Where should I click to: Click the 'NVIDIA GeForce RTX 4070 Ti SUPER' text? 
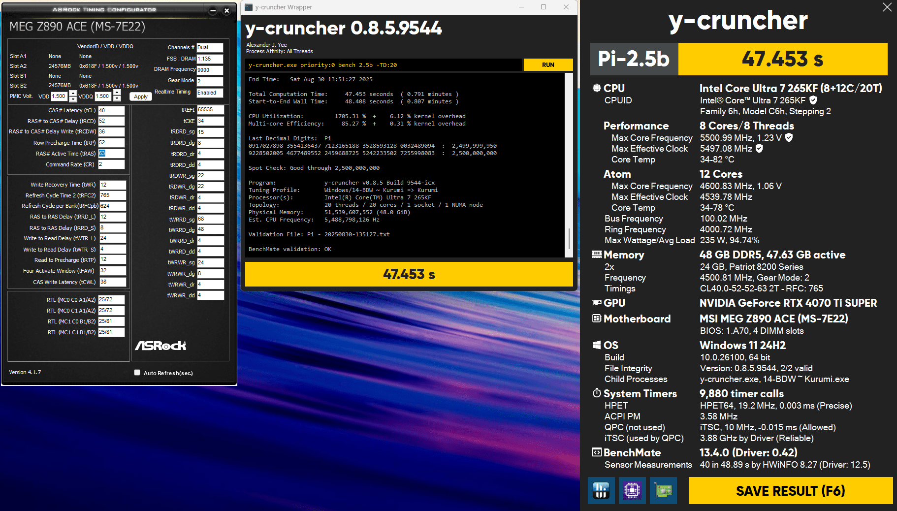click(x=788, y=303)
